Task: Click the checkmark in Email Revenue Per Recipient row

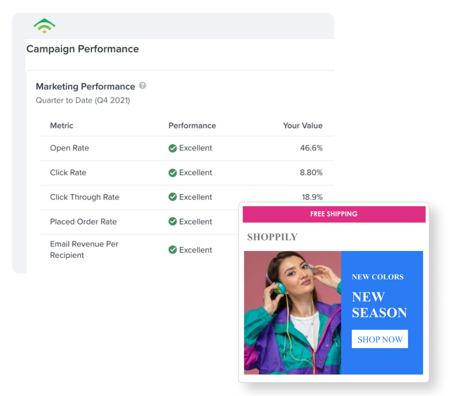Action: (x=172, y=250)
